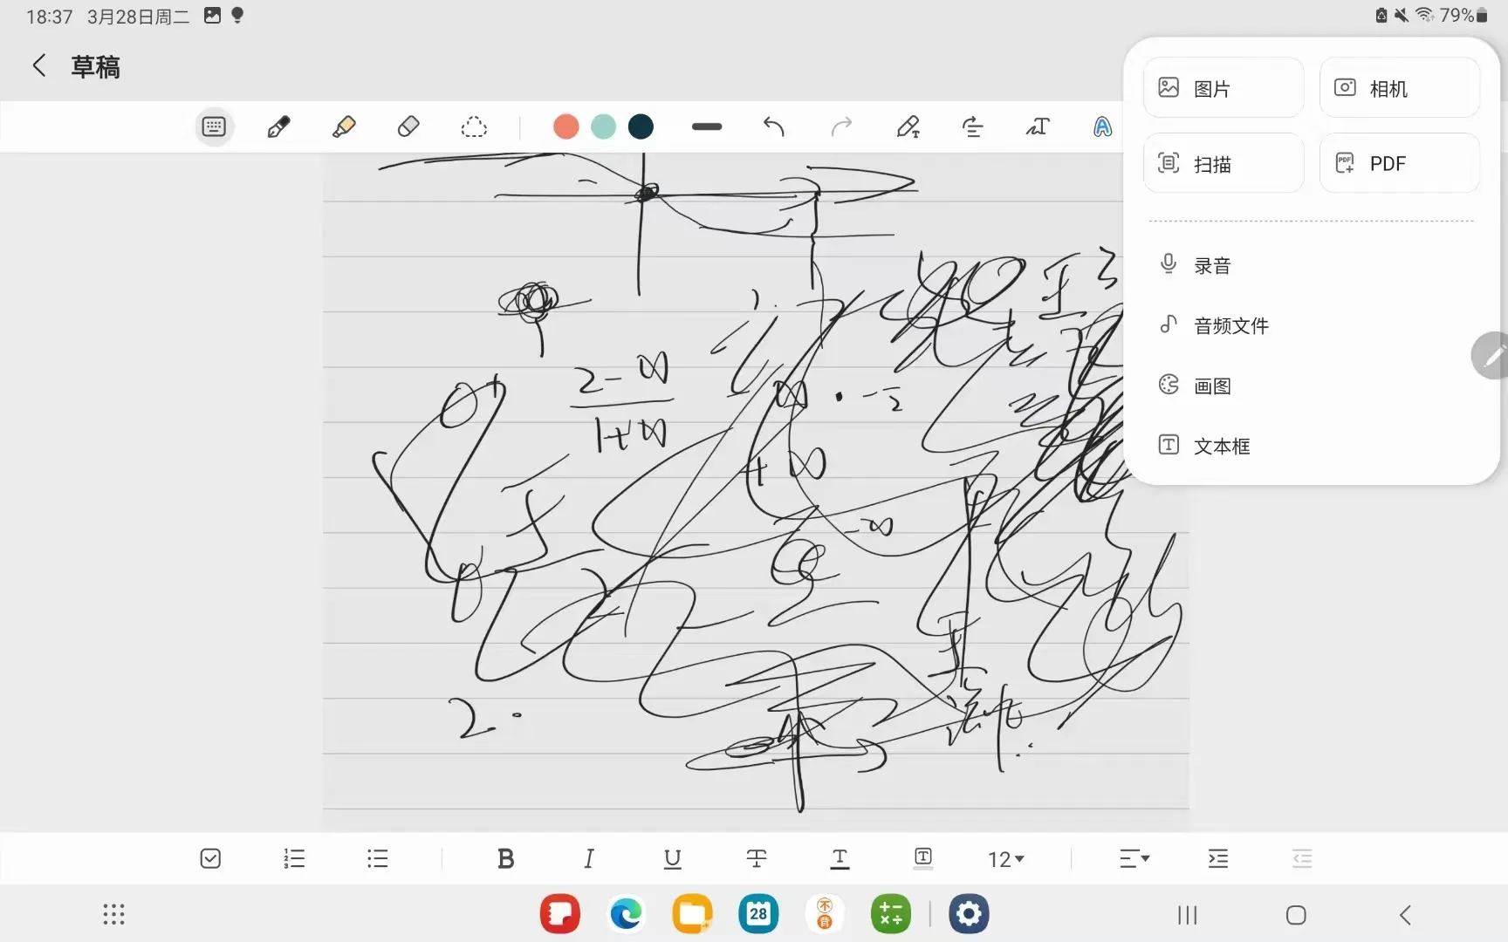1508x942 pixels.
Task: Tap the straighten handwriting icon
Action: tap(972, 127)
